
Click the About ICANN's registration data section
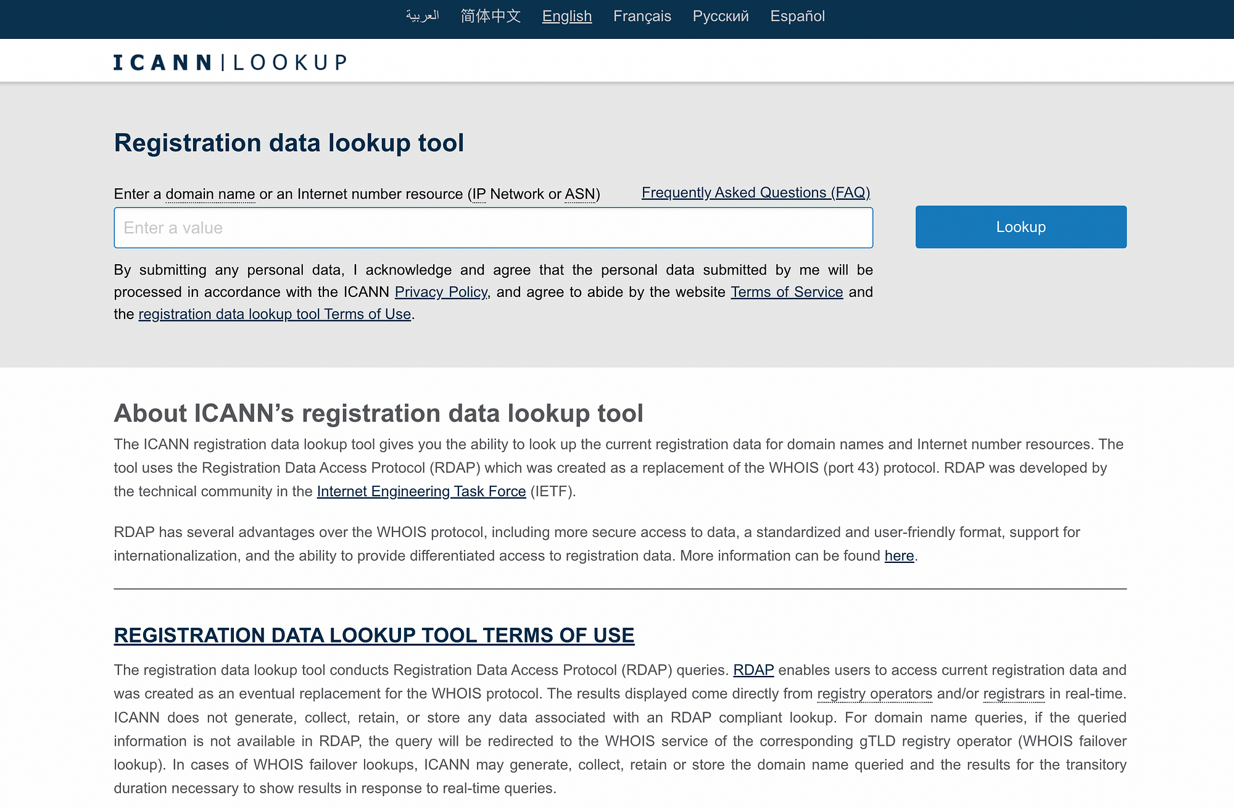[379, 413]
